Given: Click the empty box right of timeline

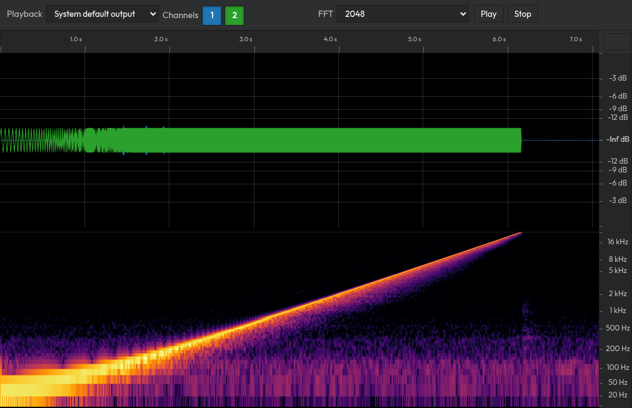Looking at the screenshot, I should 616,41.
